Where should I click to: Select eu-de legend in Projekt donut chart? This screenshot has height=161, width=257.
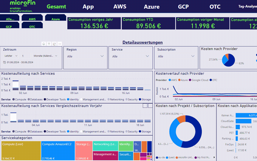click(x=160, y=157)
